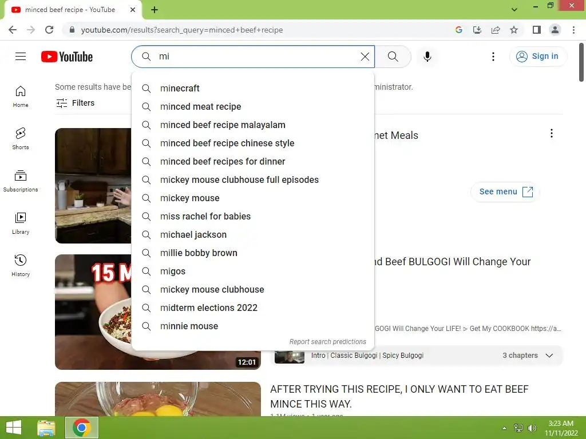Start voice search with the microphone
Screen dimensions: 586x439
[x=427, y=57]
